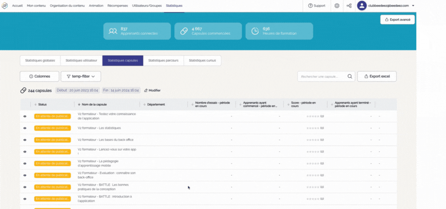
Task: Click eye icon for Les bases du back office
Action: point(25,140)
